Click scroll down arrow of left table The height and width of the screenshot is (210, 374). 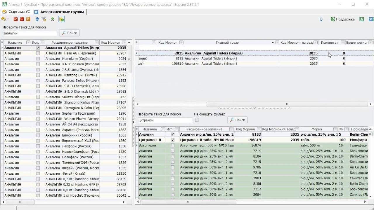129,197
